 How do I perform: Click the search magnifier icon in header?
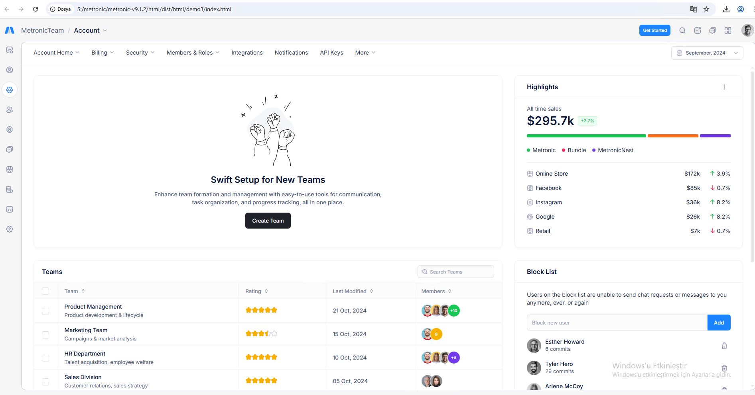[682, 31]
